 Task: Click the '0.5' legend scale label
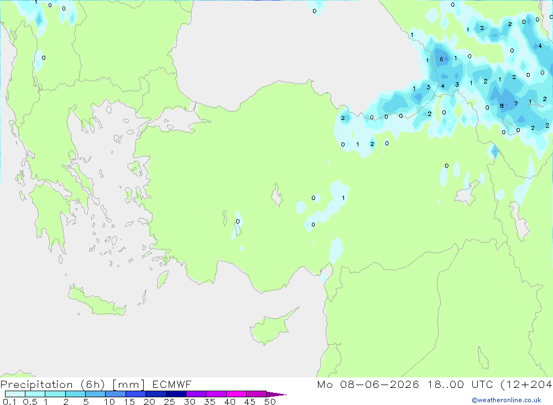coord(30,402)
